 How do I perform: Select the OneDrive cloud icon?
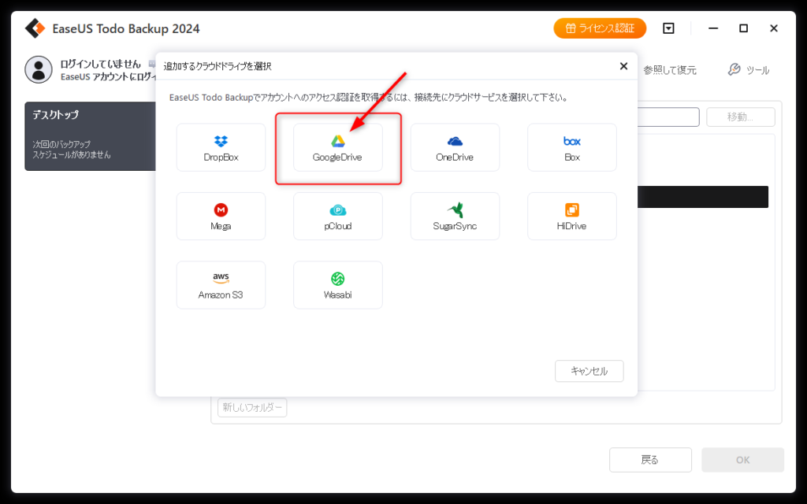pyautogui.click(x=455, y=147)
